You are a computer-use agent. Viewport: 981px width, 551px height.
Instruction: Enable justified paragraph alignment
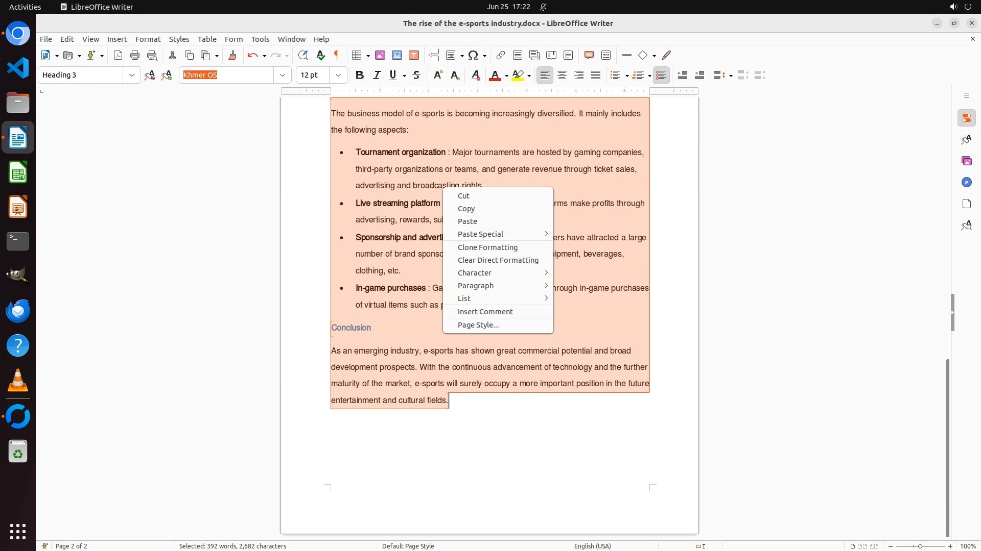tap(596, 76)
